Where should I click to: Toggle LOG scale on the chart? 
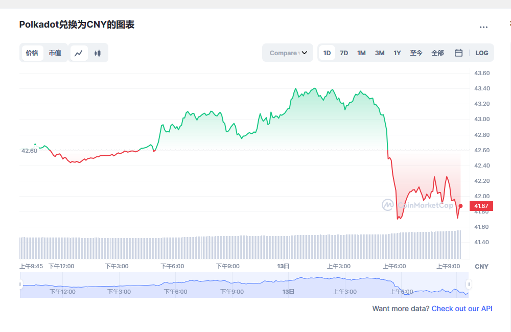click(482, 53)
